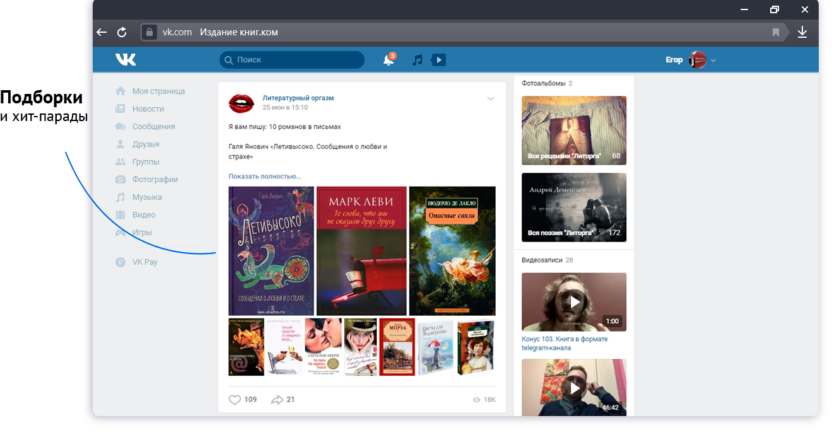This screenshot has height=440, width=832.
Task: Open Моруа book cover thumbnail
Action: pyautogui.click(x=397, y=347)
